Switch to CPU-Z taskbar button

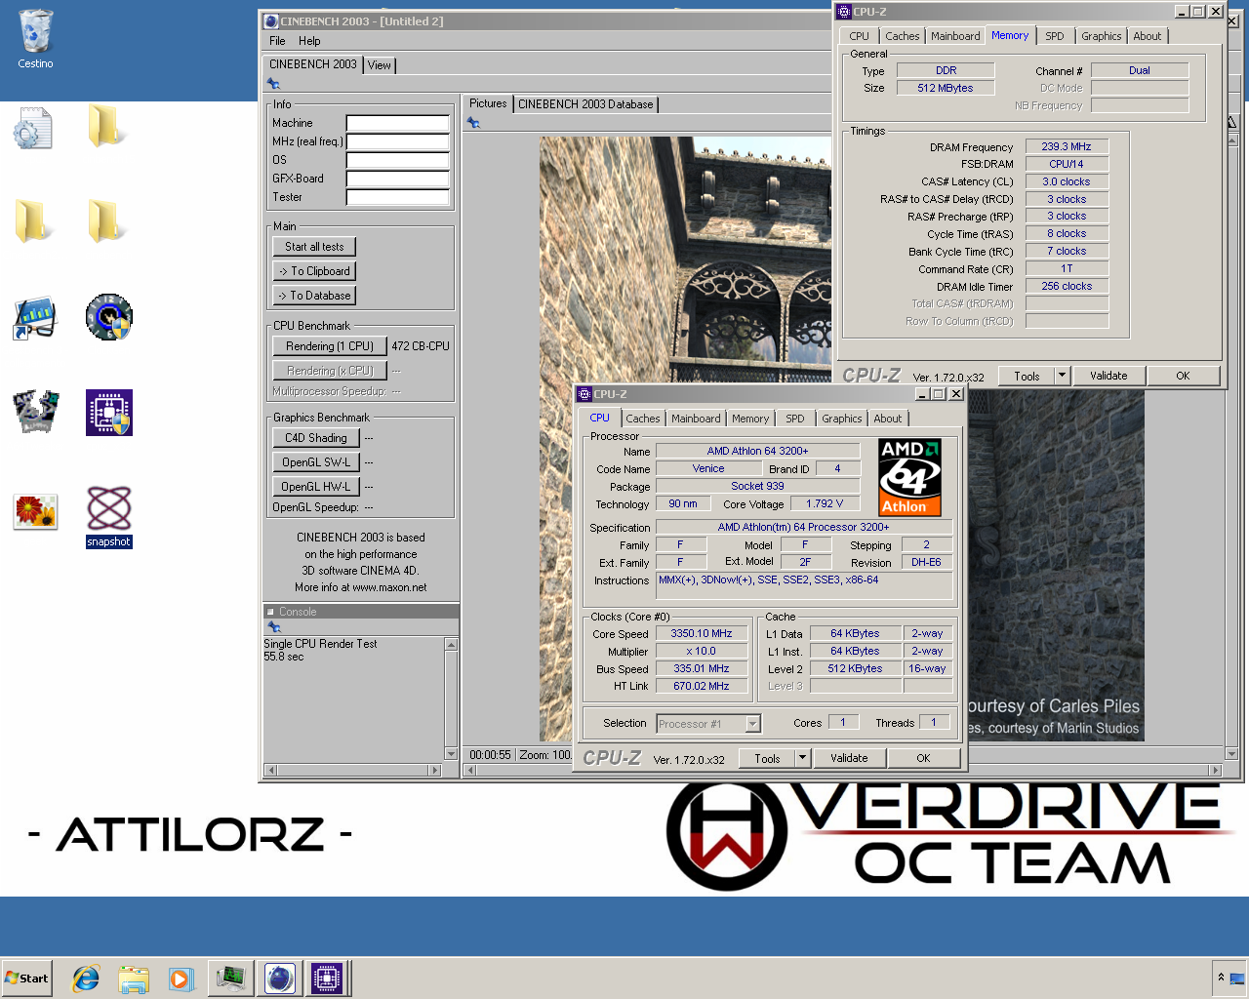click(x=326, y=978)
